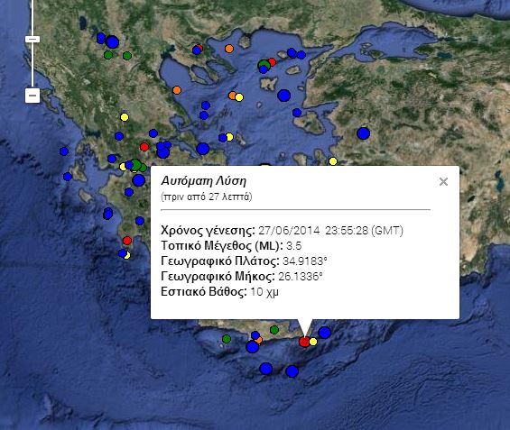Click the zoom slider handle

point(32,40)
